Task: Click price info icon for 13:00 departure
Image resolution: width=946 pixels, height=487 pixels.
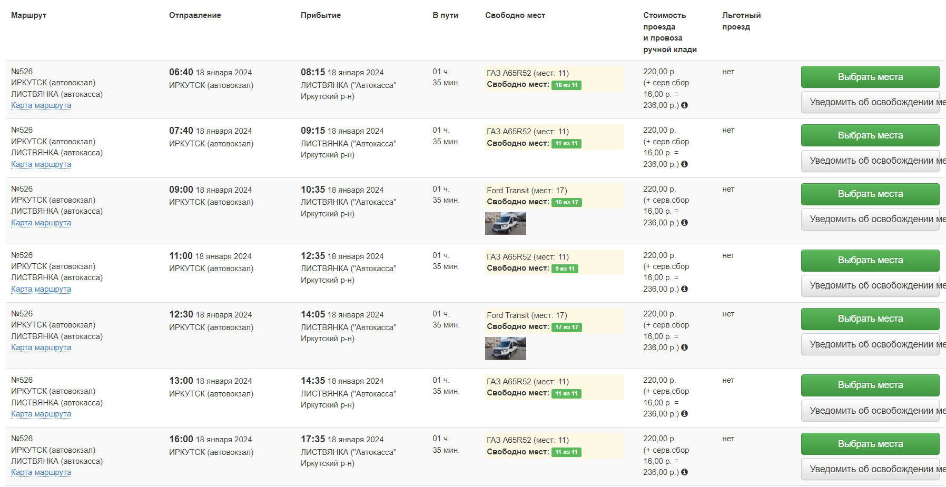Action: [684, 414]
